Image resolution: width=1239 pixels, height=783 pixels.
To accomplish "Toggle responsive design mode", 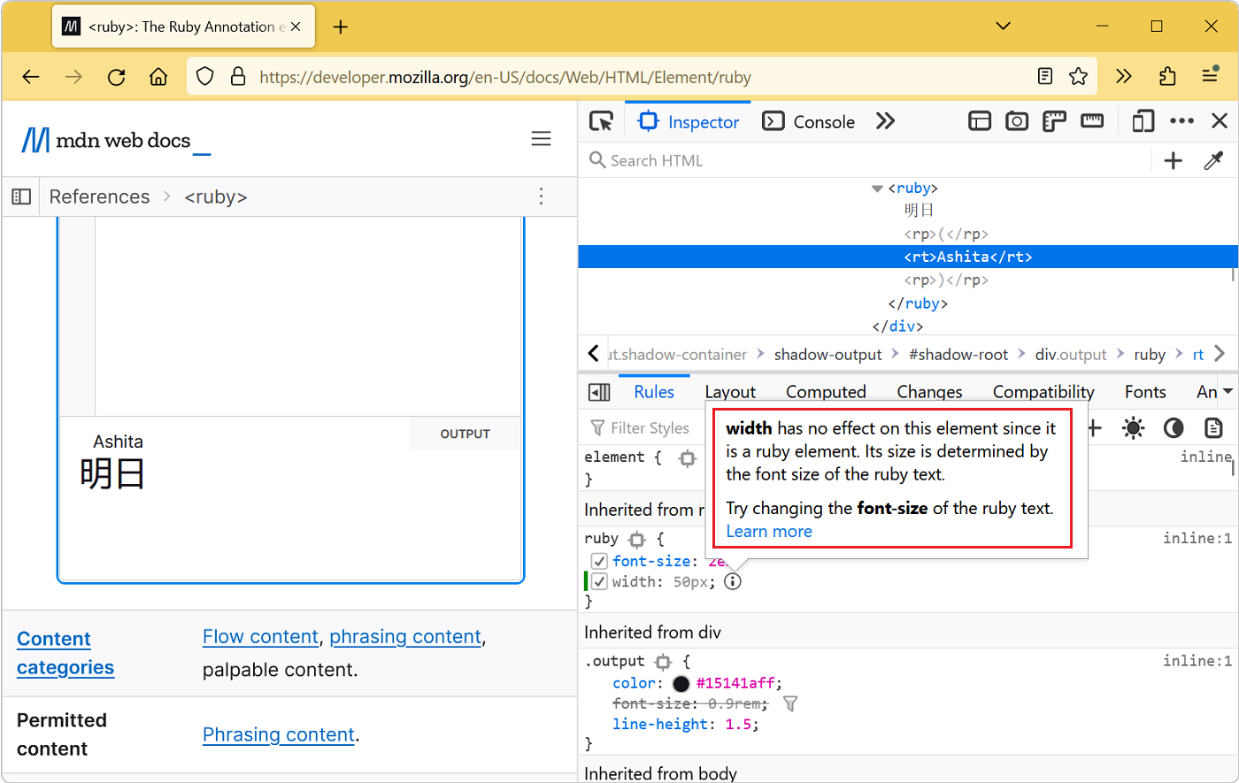I will [x=1143, y=121].
